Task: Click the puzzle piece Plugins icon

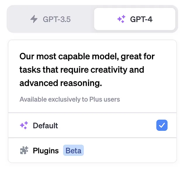Action: 24,150
